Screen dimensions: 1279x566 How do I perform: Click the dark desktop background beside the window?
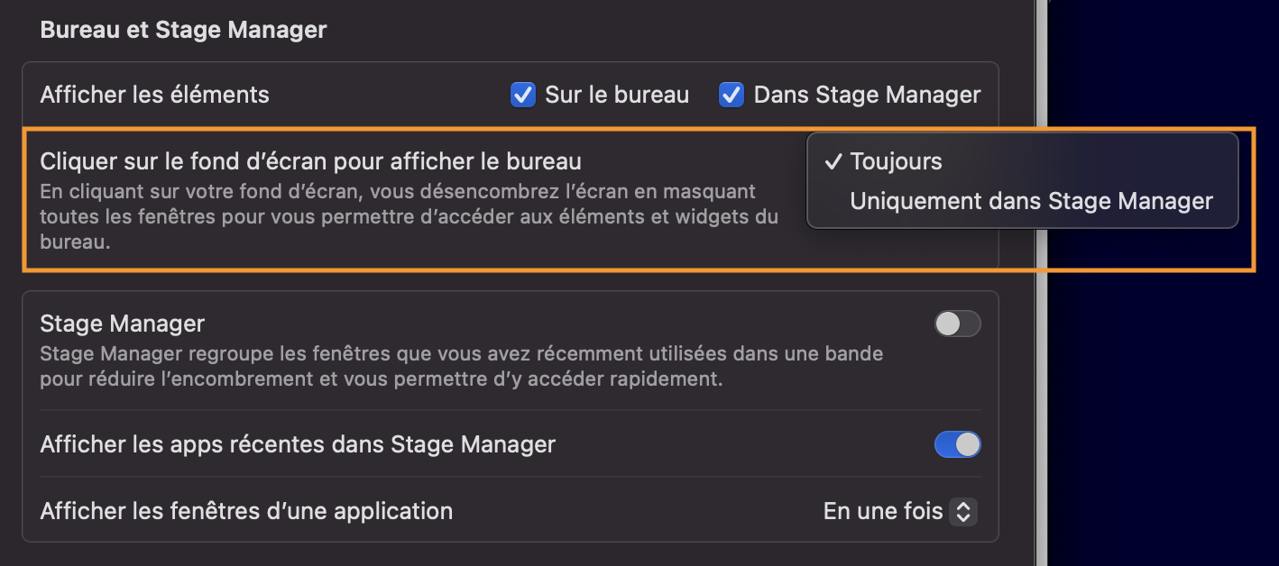[x=1164, y=406]
